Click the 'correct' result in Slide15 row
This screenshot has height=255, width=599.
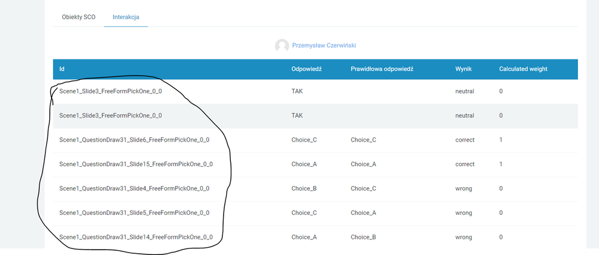click(x=465, y=164)
